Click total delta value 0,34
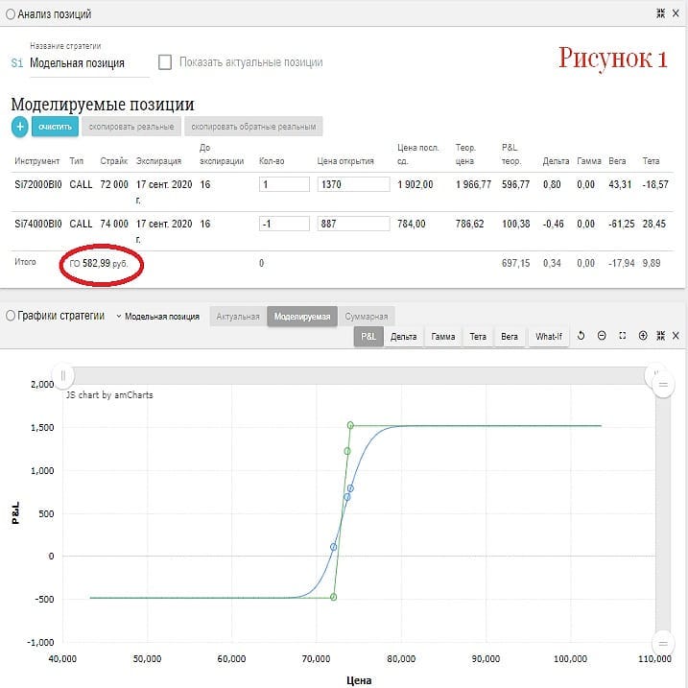This screenshot has height=688, width=688. coord(552,263)
